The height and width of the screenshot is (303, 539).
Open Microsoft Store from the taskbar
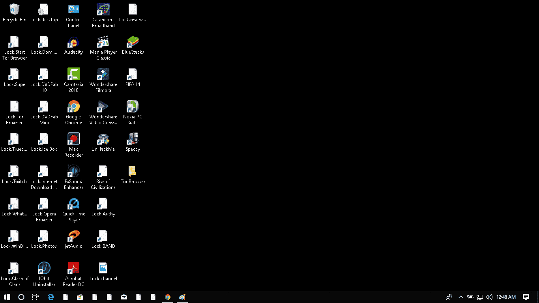coord(80,297)
